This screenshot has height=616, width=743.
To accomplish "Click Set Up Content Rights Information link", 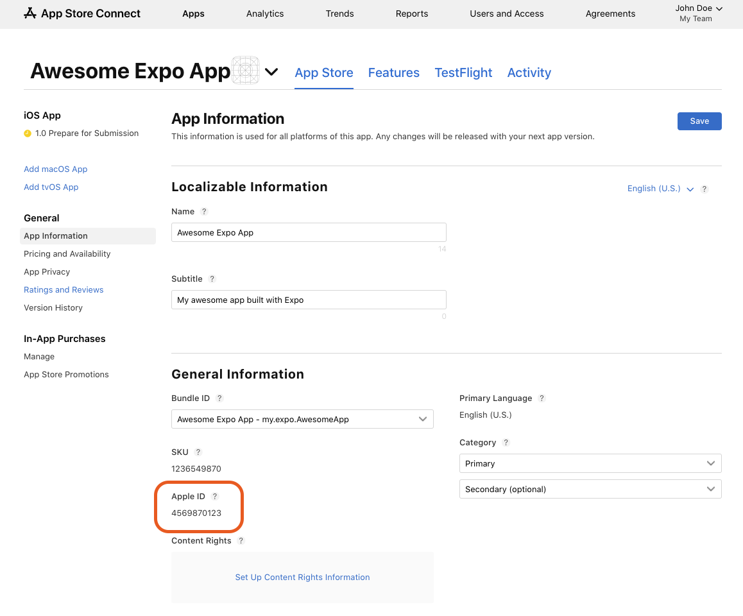I will point(302,577).
